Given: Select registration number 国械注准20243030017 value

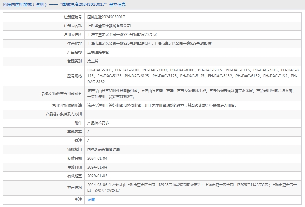Looking at the screenshot, I should (x=106, y=17).
